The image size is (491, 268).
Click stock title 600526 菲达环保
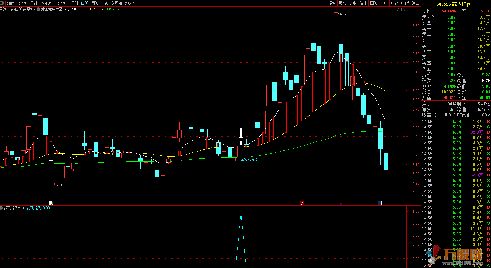tap(454, 4)
